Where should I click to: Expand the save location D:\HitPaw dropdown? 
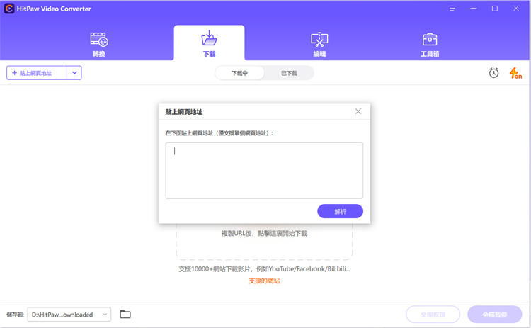[x=69, y=315]
